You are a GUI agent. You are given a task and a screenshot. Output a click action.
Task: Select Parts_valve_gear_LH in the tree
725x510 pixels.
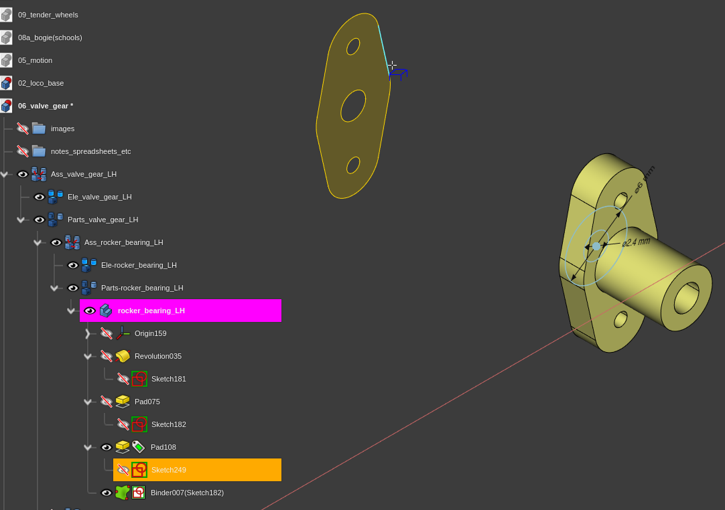(x=103, y=220)
